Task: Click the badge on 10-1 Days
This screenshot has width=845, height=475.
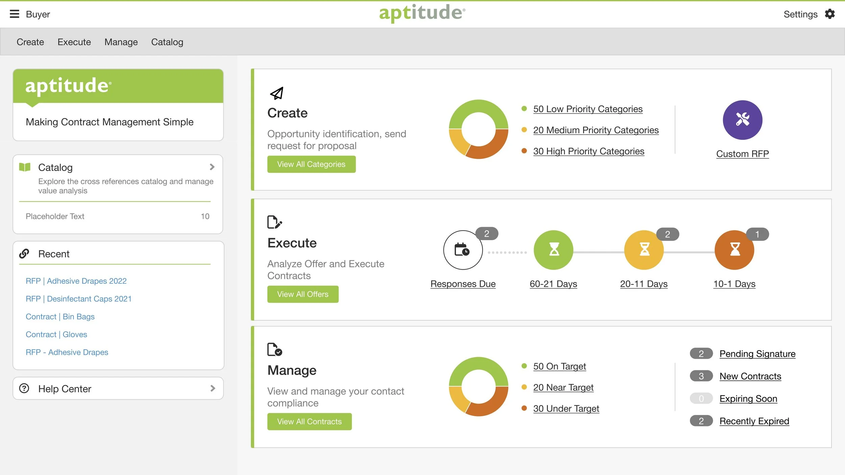Action: 757,234
